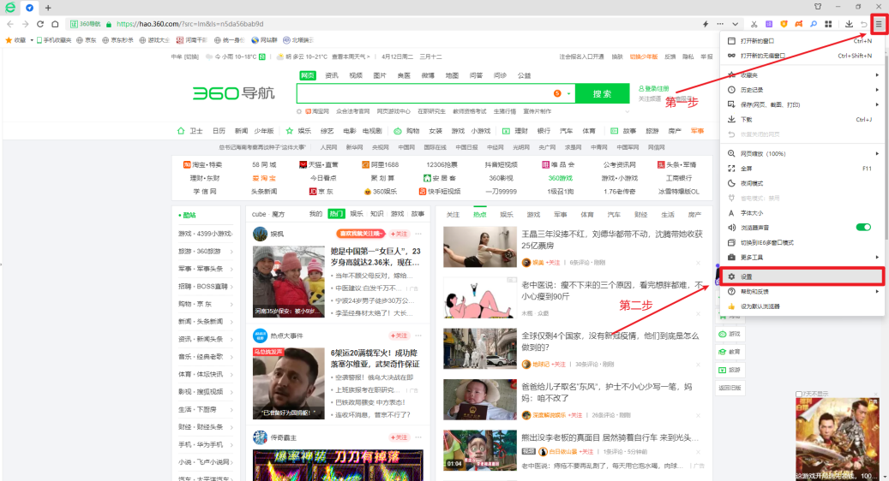Click the 登录/注册 link
889x481 pixels.
(654, 88)
